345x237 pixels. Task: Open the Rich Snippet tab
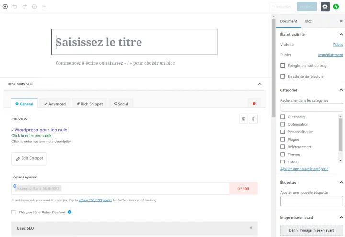click(x=89, y=104)
